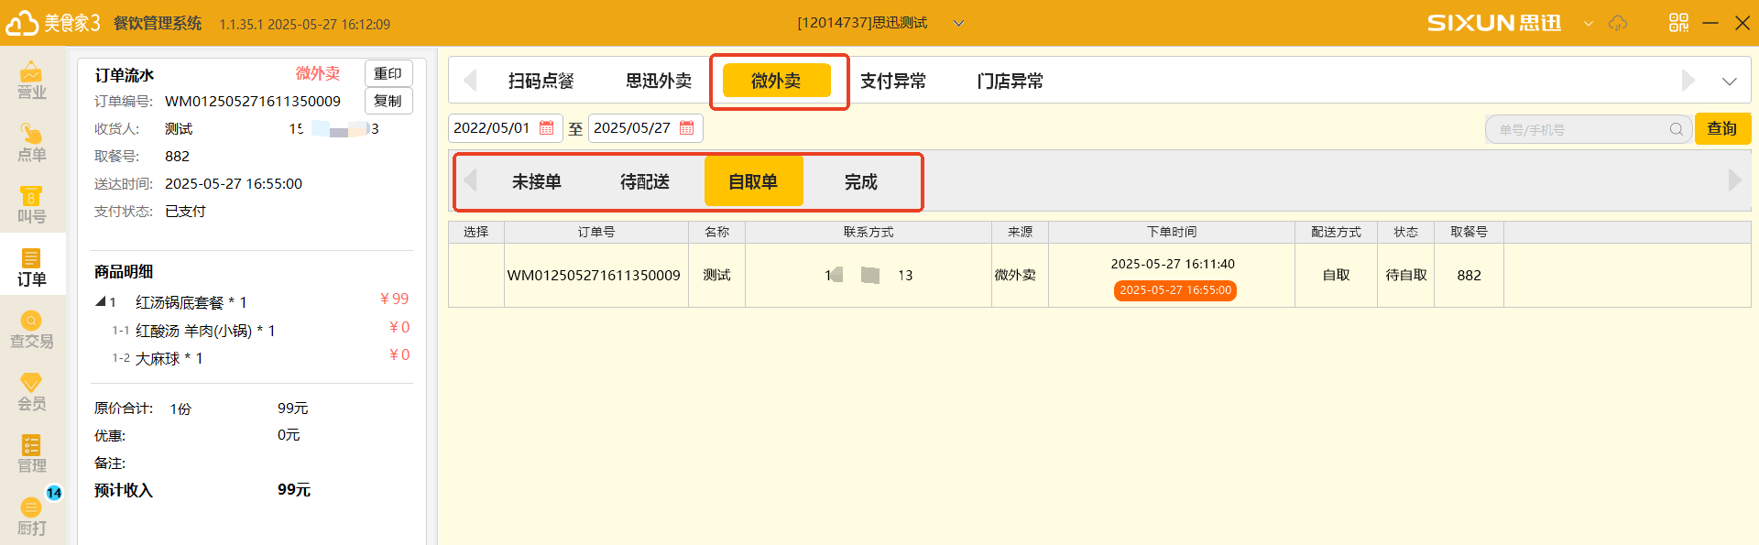Open the 叫号 queue-calling section

(32, 205)
